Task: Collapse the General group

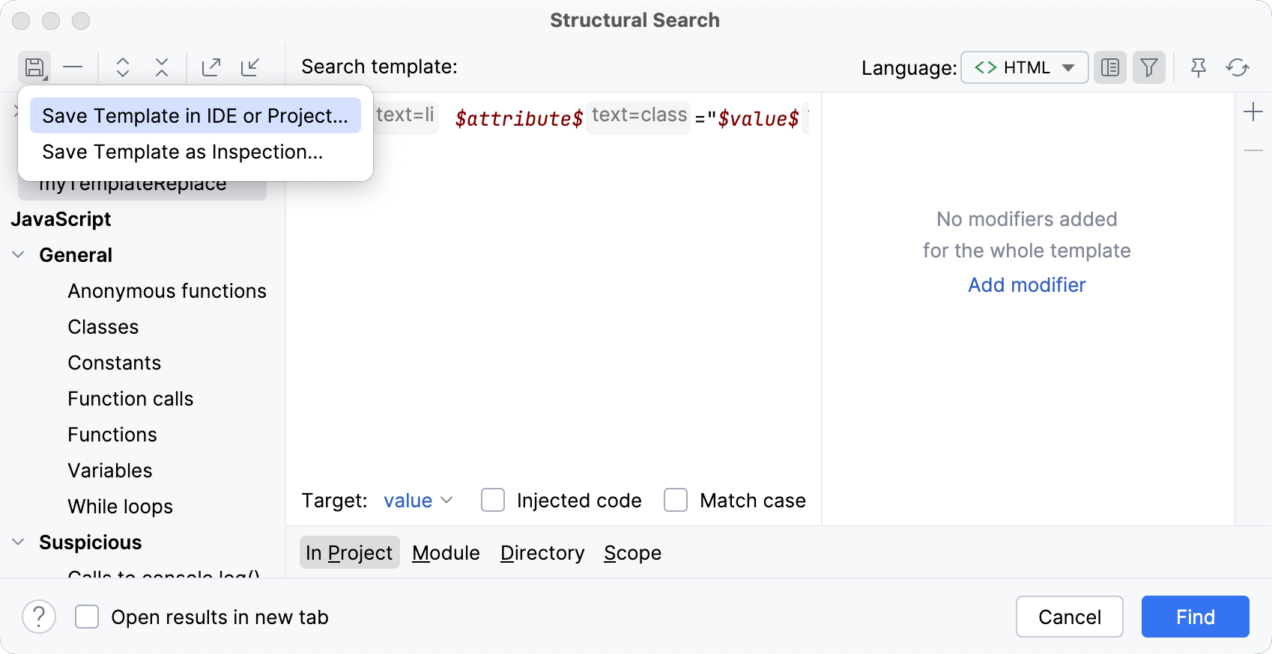Action: (x=19, y=255)
